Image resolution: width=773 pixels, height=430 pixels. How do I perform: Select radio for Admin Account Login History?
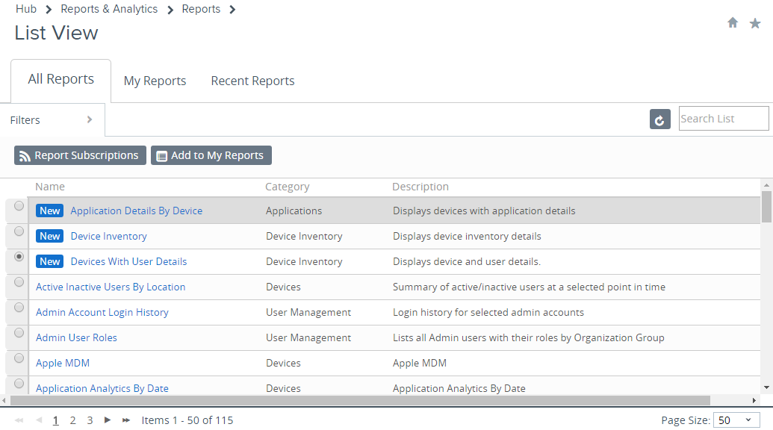19,308
